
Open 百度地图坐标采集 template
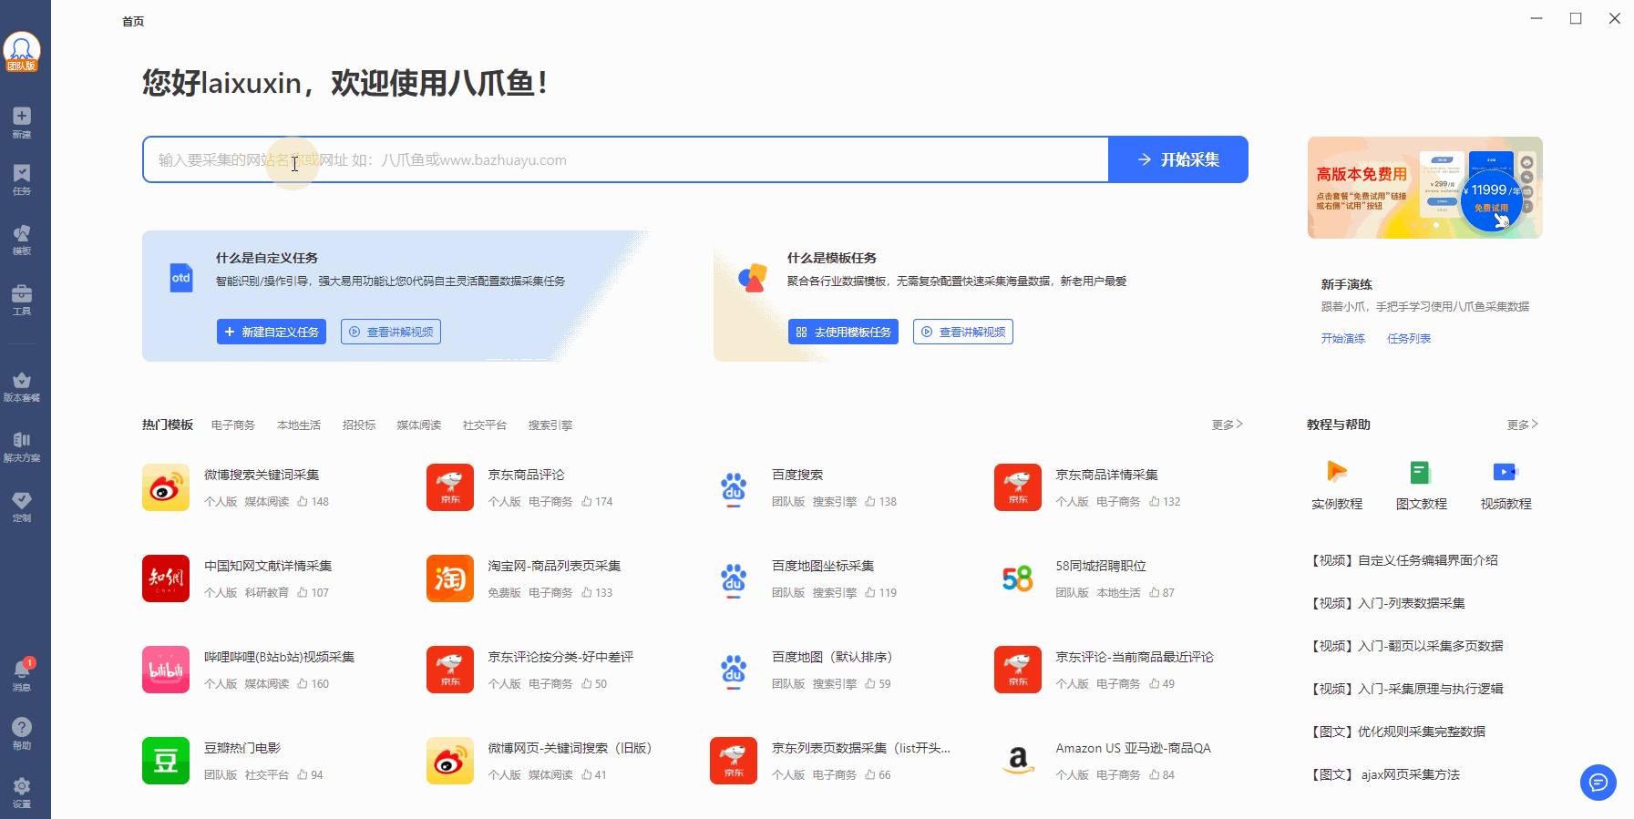tap(823, 566)
